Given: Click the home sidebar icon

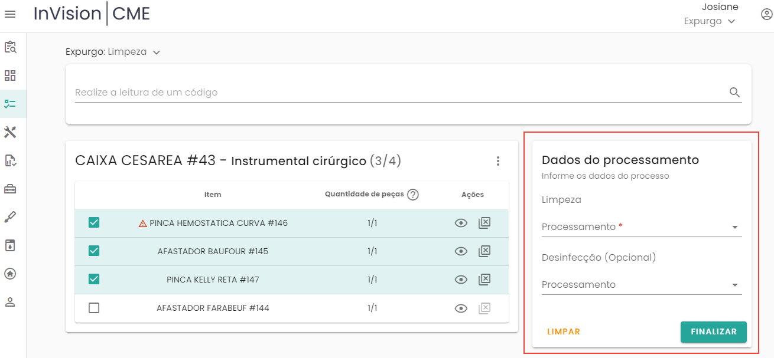Looking at the screenshot, I should point(10,274).
